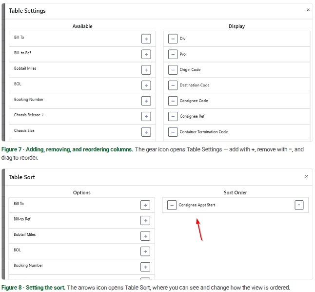Add BOL column in Table Settings
Image resolution: width=315 pixels, height=292 pixels.
tap(146, 85)
